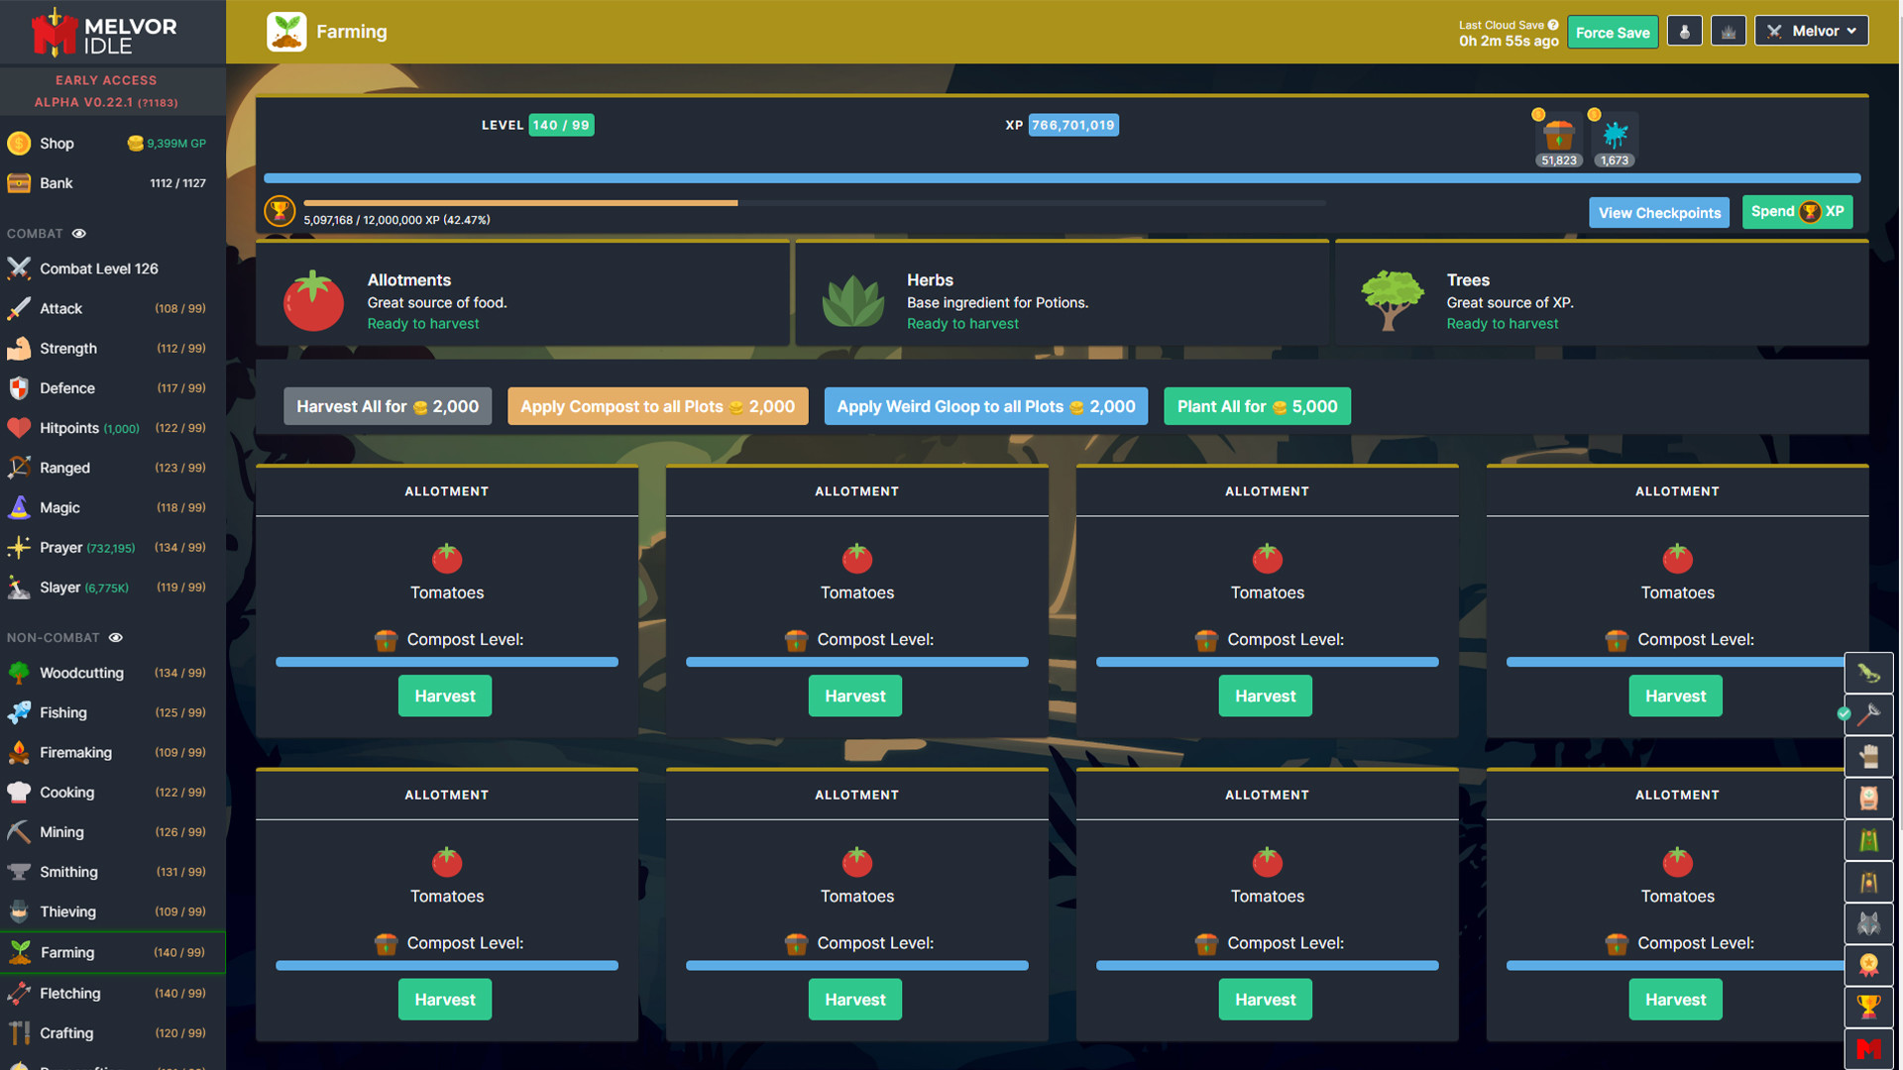Open the Shop menu
Image resolution: width=1903 pixels, height=1070 pixels.
[x=56, y=143]
